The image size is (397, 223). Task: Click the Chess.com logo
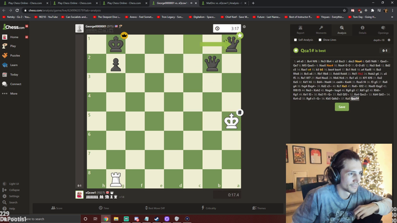pyautogui.click(x=14, y=27)
